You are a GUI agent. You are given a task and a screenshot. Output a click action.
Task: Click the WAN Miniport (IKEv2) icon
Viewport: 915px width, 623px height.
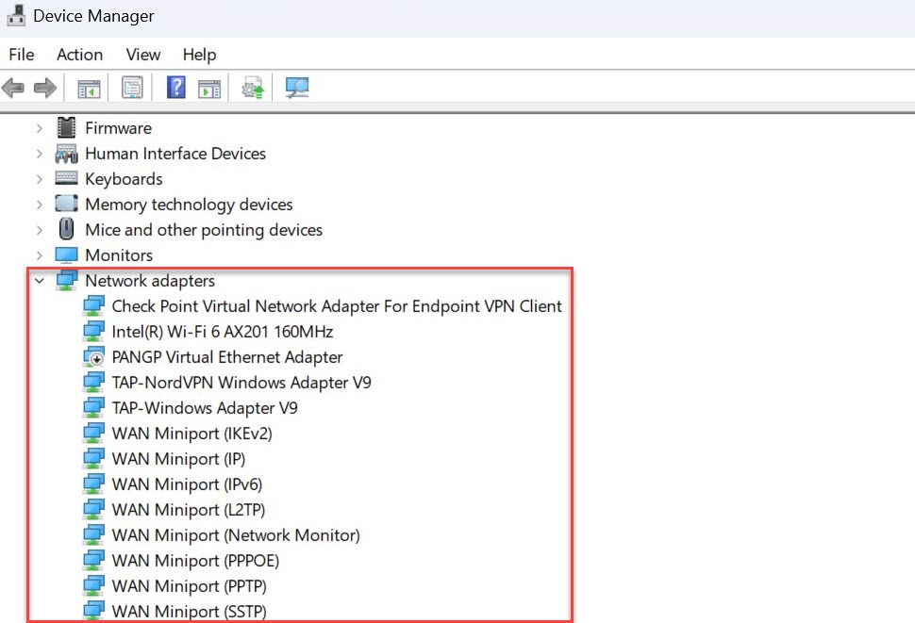(93, 433)
